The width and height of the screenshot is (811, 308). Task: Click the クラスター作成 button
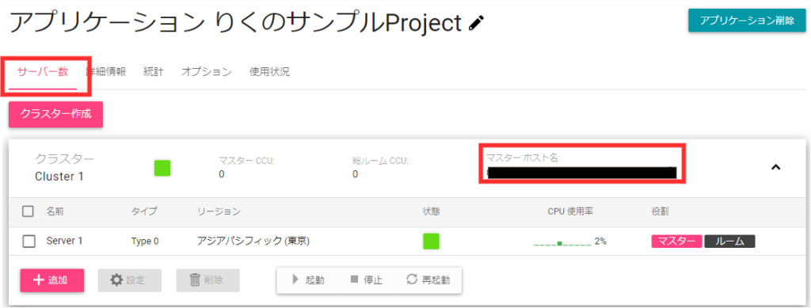point(56,114)
